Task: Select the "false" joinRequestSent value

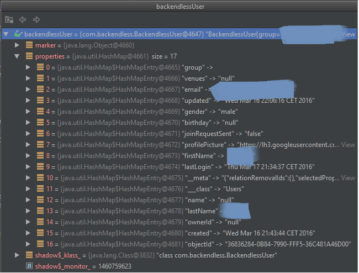Action: tap(254, 134)
